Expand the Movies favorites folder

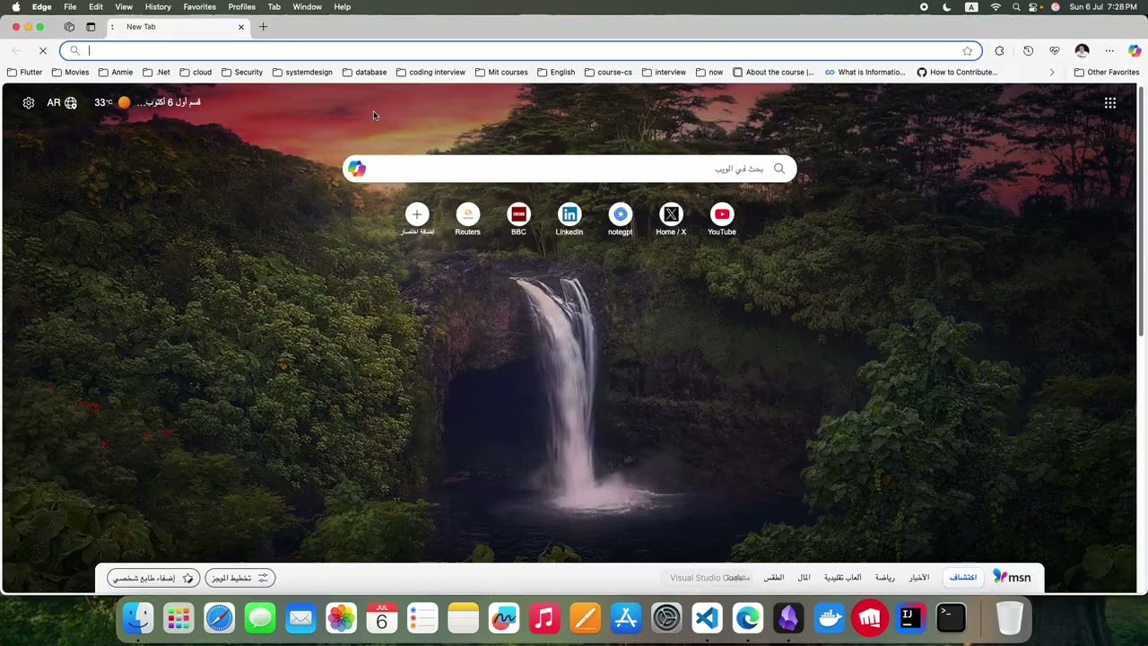pos(71,72)
